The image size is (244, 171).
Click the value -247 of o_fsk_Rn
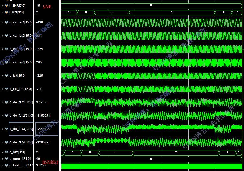click(39, 89)
